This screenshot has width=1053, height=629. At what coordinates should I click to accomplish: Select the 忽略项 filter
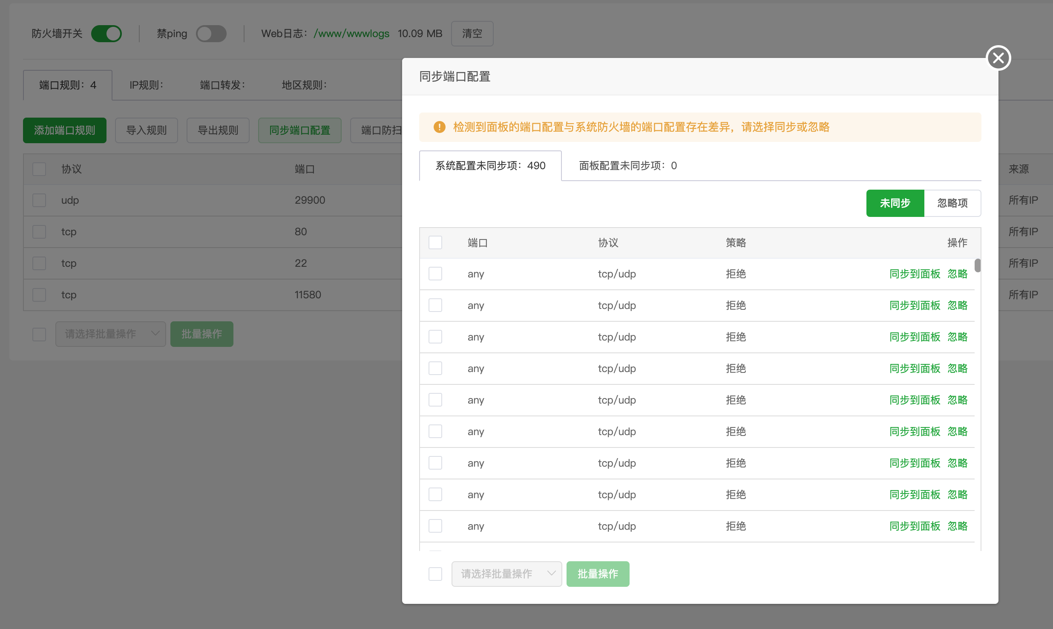952,203
